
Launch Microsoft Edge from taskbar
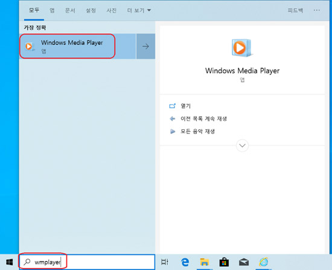tap(185, 262)
